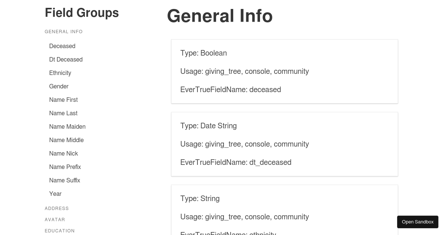Expand the GENERAL INFO section
This screenshot has height=235, width=447.
point(64,32)
